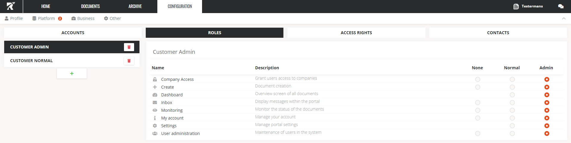Set Company Access to None
Viewport: 571px width, 143px height.
pyautogui.click(x=478, y=79)
